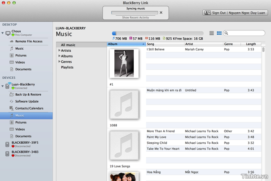
Task: Open desktop Documents icon under Choux
Action: tap(11, 69)
